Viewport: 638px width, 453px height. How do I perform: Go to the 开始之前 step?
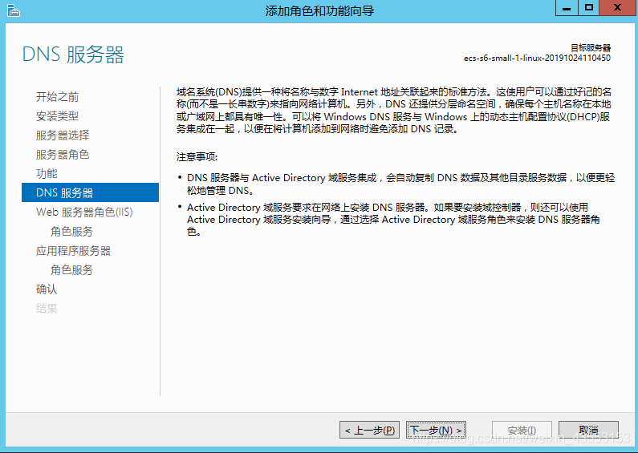[x=57, y=97]
